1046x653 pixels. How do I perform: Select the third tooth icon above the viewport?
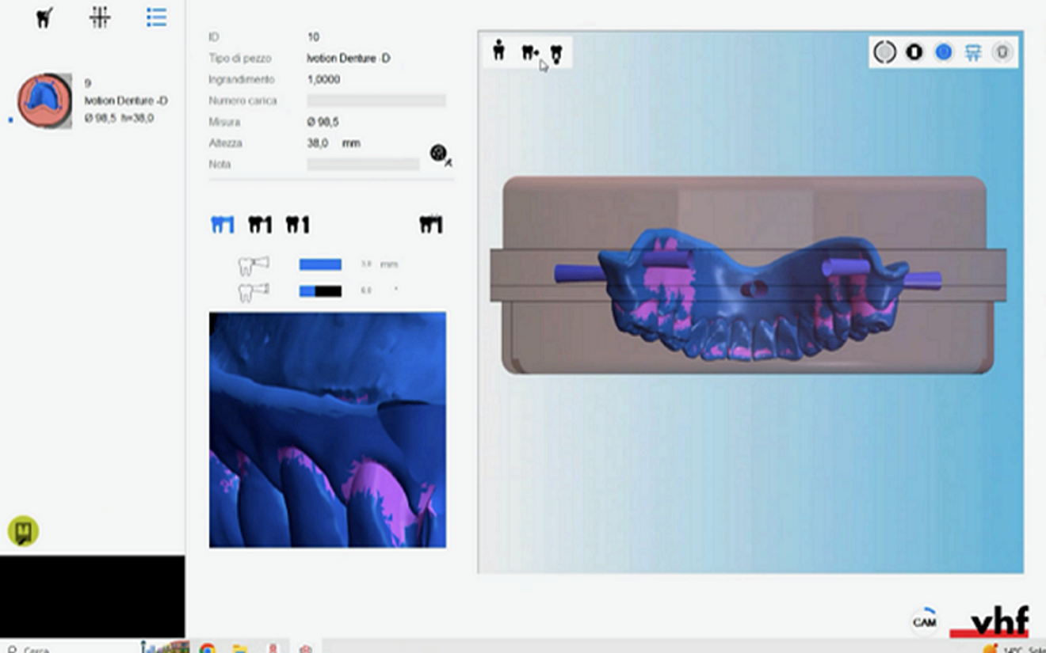tap(557, 52)
